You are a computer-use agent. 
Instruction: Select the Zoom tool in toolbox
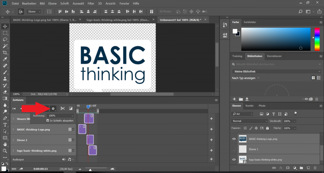(x=5, y=151)
